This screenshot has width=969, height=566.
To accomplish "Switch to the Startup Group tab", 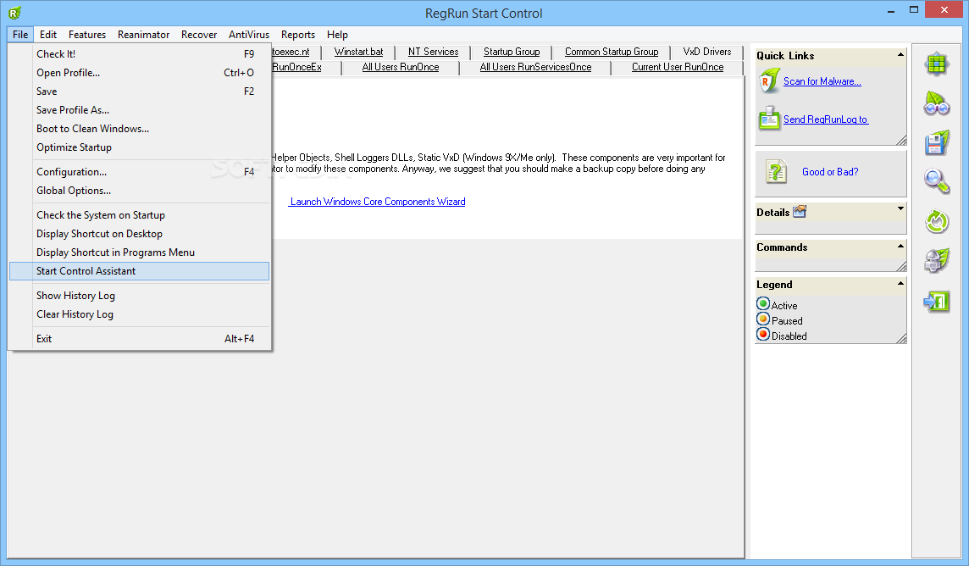I will tap(512, 52).
